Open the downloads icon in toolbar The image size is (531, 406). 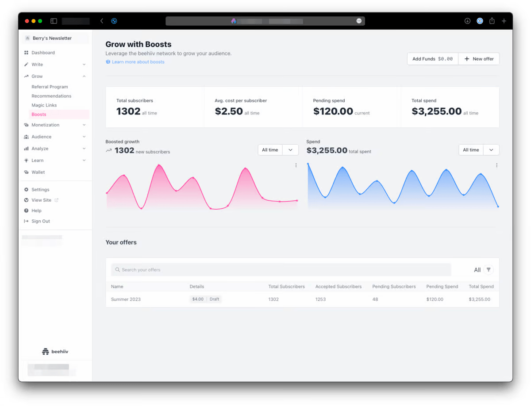pyautogui.click(x=468, y=21)
